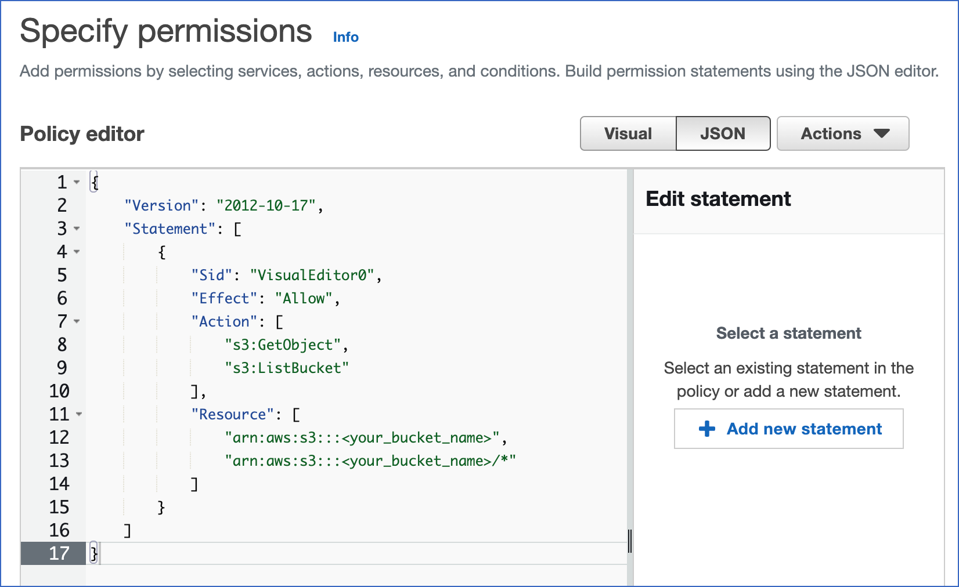Collapse the Action array on line 7
The image size is (959, 587).
coord(77,321)
